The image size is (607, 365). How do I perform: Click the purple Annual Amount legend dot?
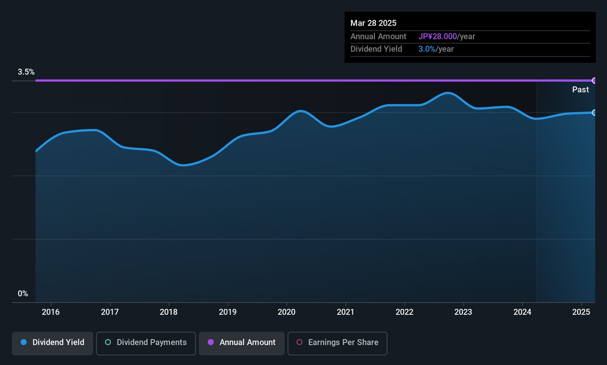pyautogui.click(x=211, y=342)
